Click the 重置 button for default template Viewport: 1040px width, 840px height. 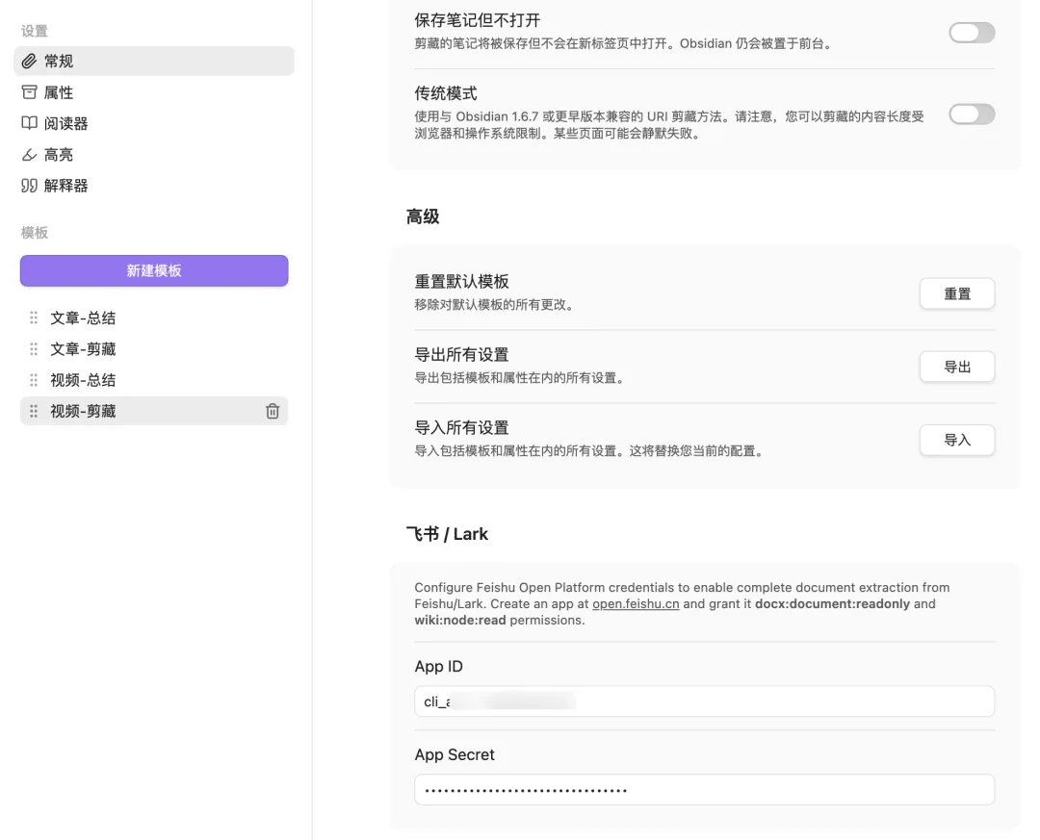956,294
